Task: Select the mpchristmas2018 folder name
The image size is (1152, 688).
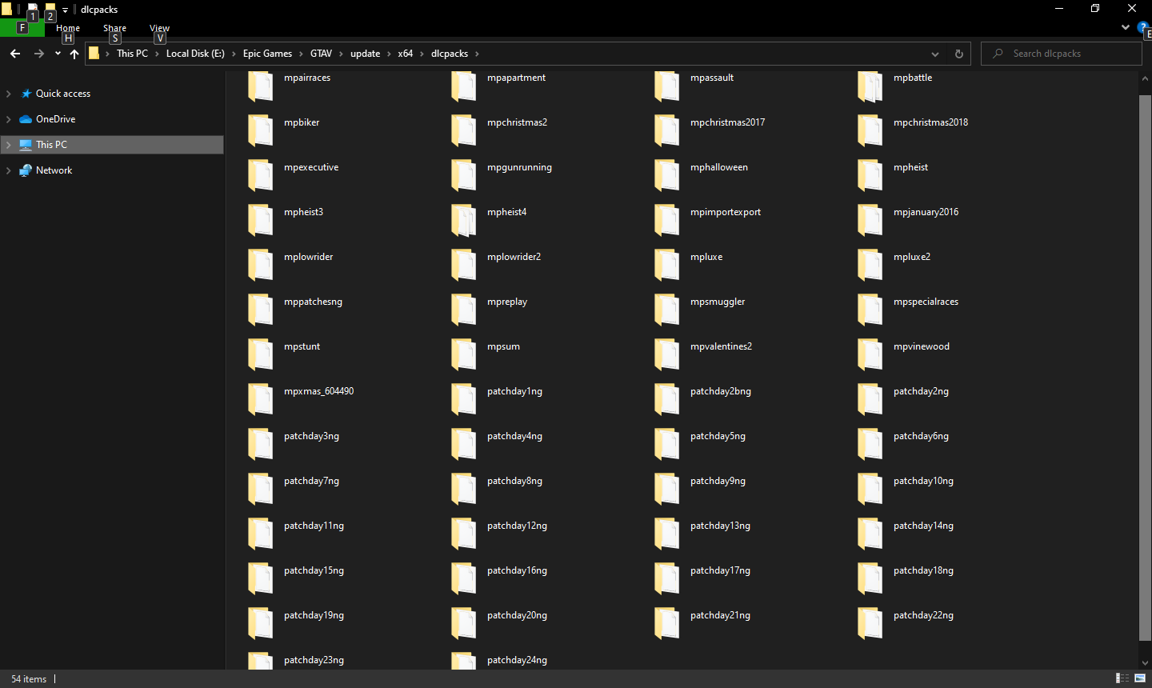Action: (x=930, y=122)
